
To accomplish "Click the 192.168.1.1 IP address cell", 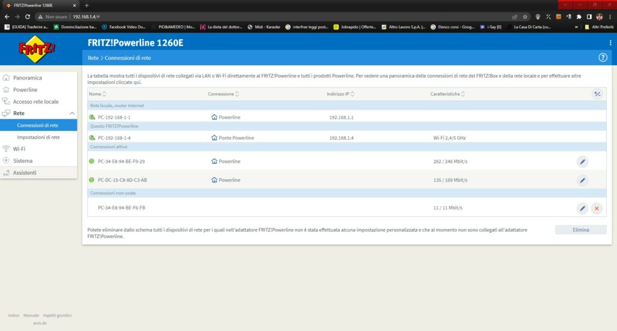I will [341, 118].
